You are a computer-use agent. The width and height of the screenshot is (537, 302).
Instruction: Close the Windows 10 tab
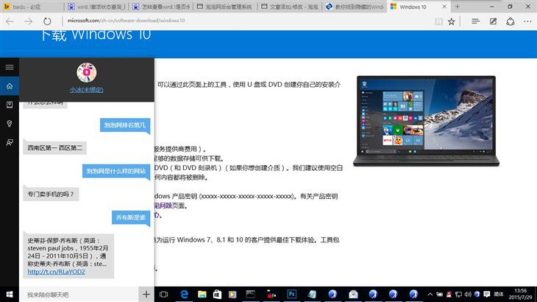(x=444, y=7)
